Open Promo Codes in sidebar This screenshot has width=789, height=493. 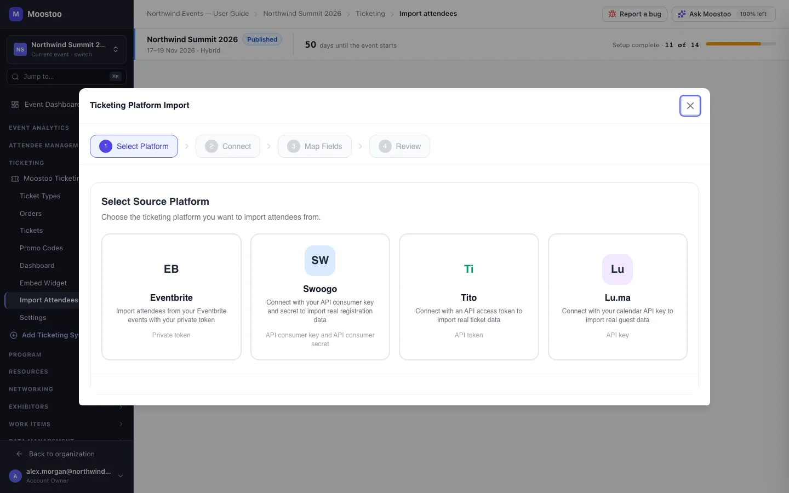[41, 248]
